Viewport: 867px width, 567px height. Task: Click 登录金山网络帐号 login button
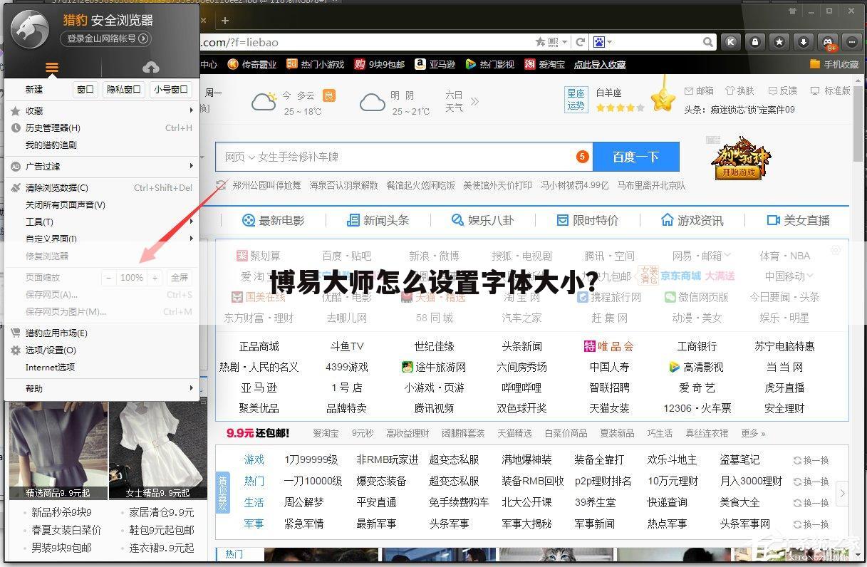pyautogui.click(x=105, y=38)
